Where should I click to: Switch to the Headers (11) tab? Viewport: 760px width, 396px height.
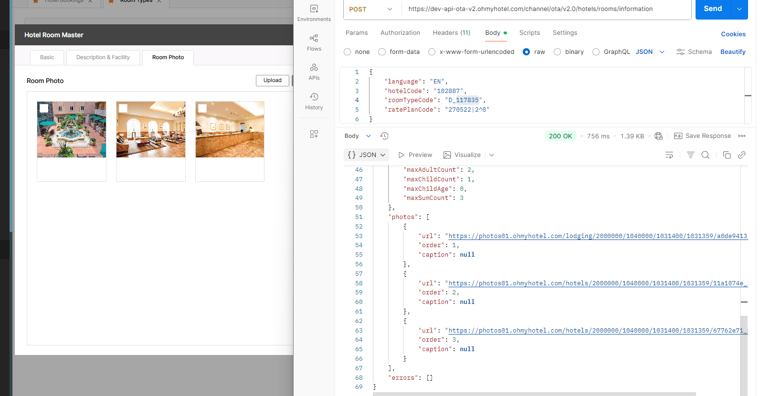pos(451,32)
